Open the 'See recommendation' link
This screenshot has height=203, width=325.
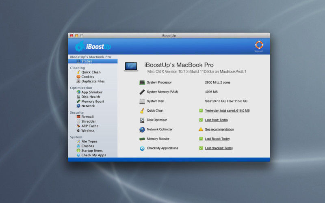tap(219, 130)
